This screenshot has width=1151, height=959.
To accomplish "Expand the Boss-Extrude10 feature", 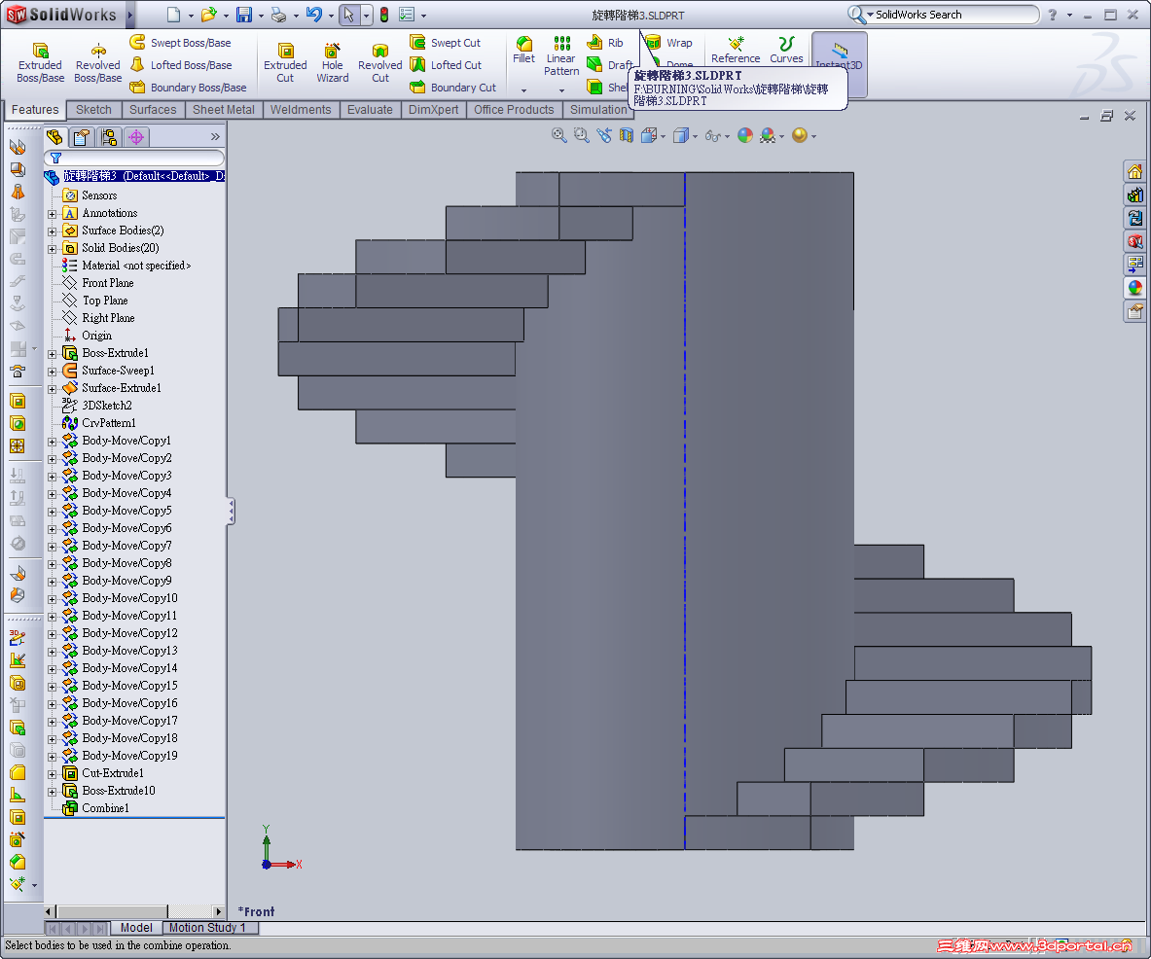I will click(53, 791).
